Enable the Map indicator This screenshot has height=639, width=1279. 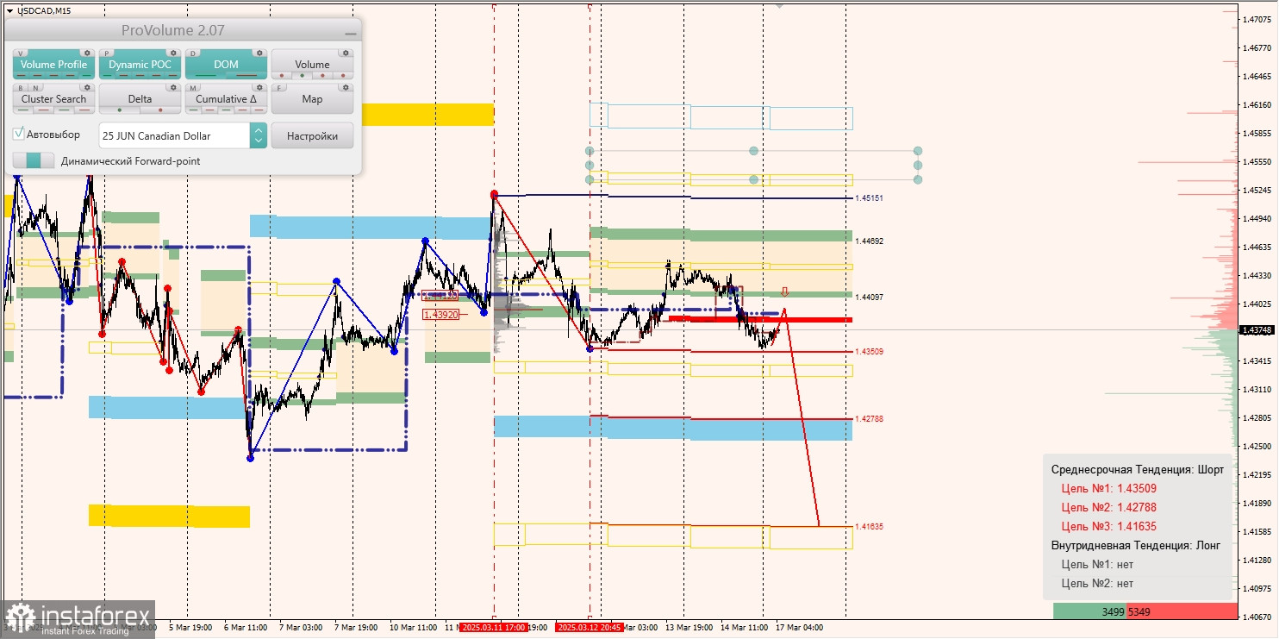[312, 99]
